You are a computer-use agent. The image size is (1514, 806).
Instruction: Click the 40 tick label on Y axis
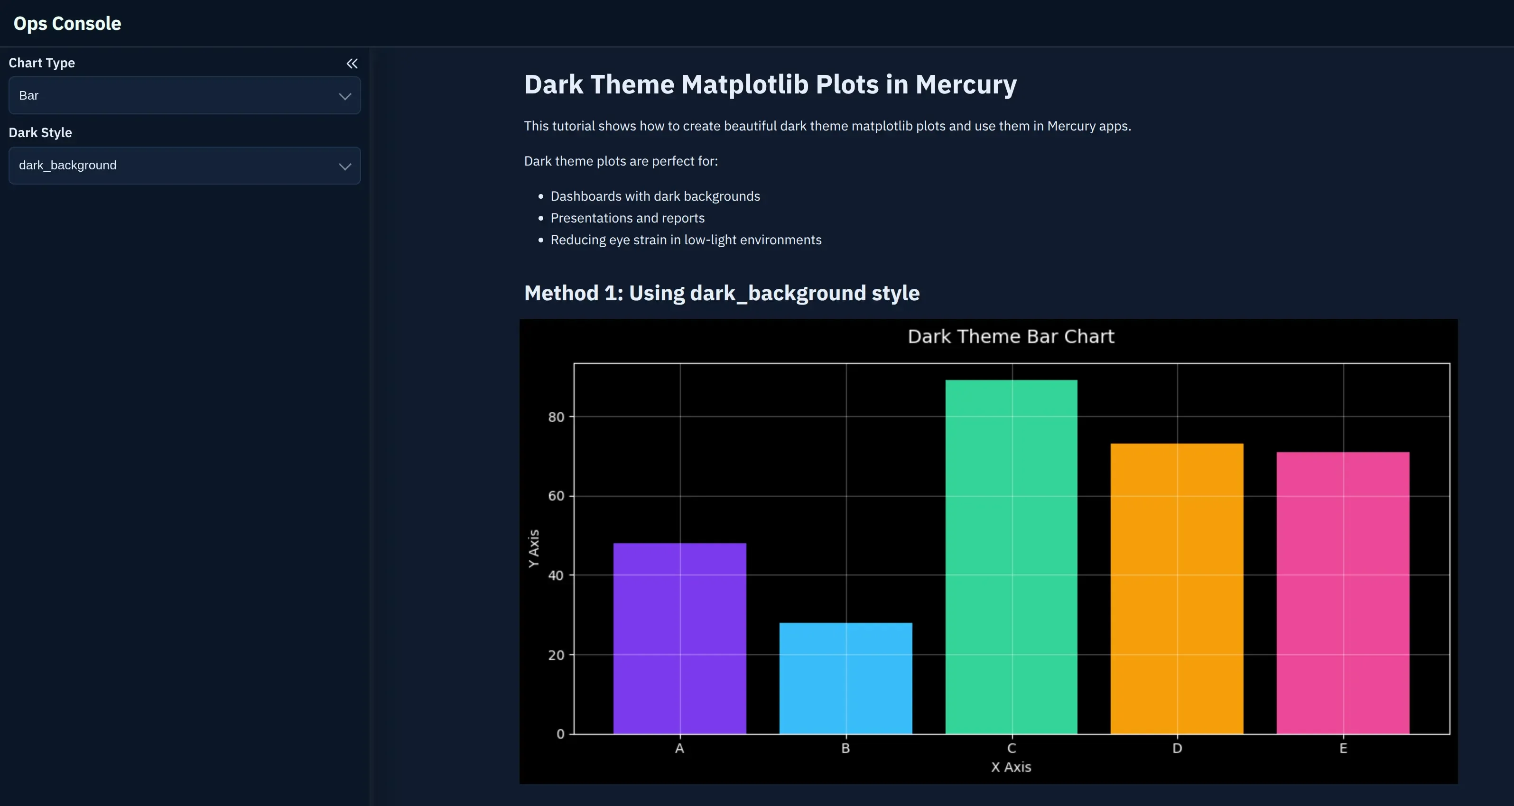pos(556,576)
